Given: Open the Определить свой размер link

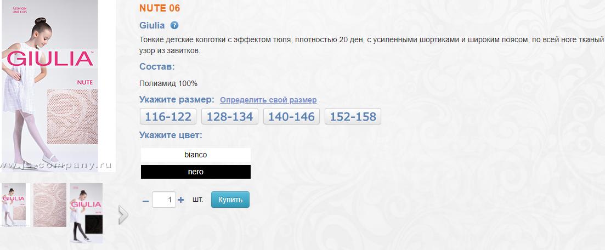Looking at the screenshot, I should click(268, 100).
